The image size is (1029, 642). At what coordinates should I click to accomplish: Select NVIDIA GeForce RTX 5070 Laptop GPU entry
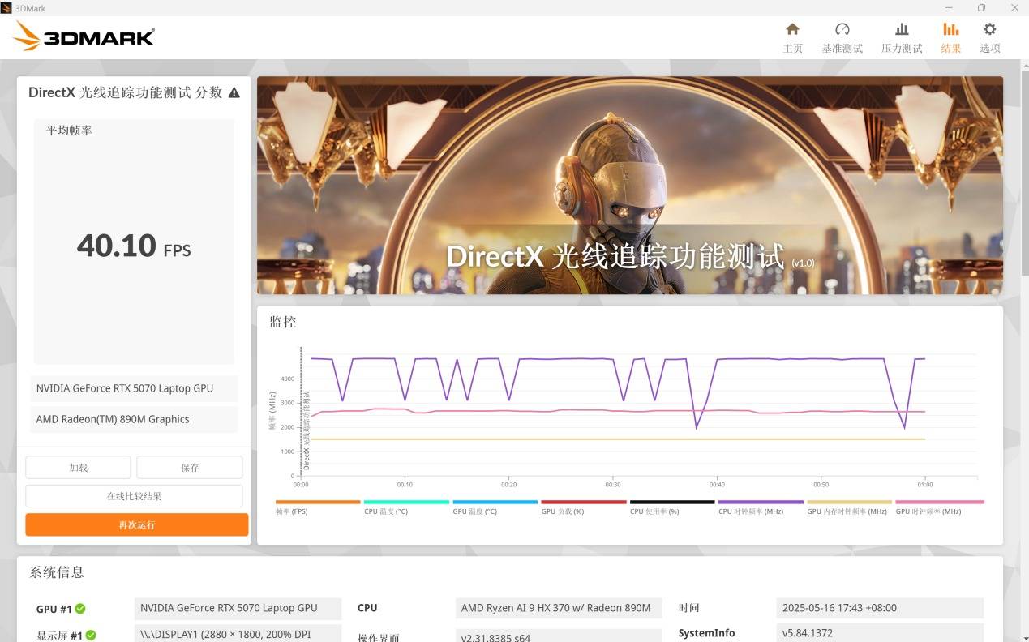point(134,388)
